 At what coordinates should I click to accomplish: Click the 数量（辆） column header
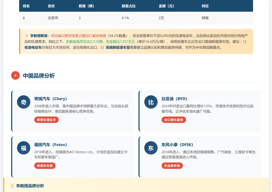[86, 6]
